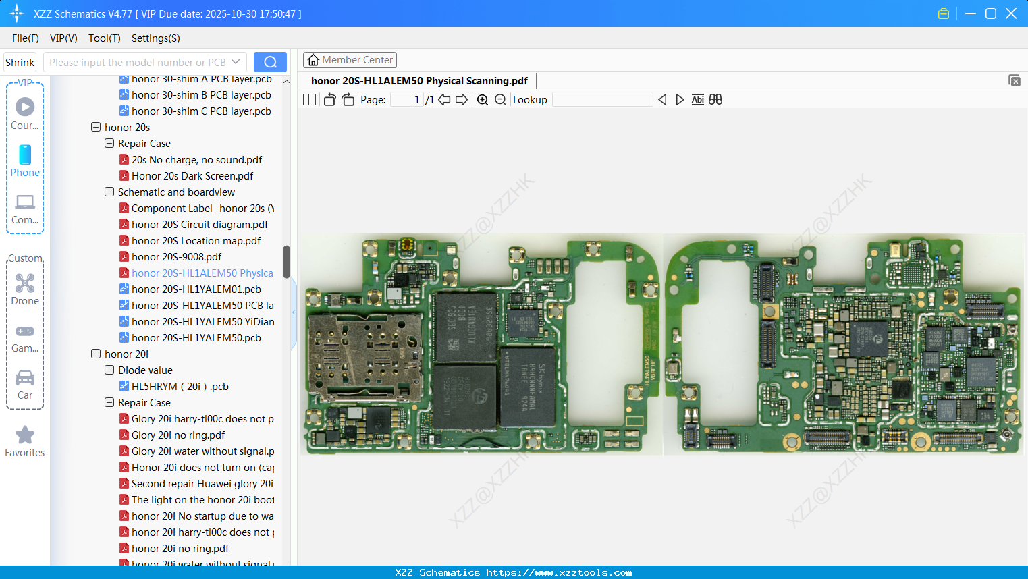Open the model number dropdown arrow
Screen dimensions: 1028x579
236,62
